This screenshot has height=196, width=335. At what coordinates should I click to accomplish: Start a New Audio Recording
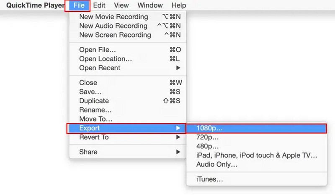(x=113, y=26)
